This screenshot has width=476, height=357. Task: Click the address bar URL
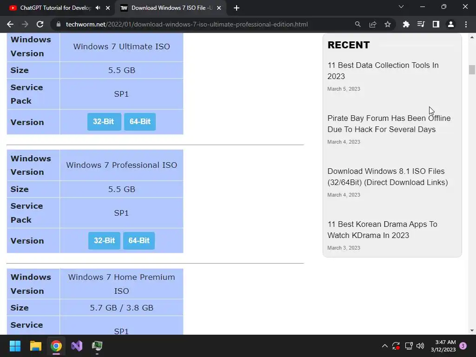187,24
